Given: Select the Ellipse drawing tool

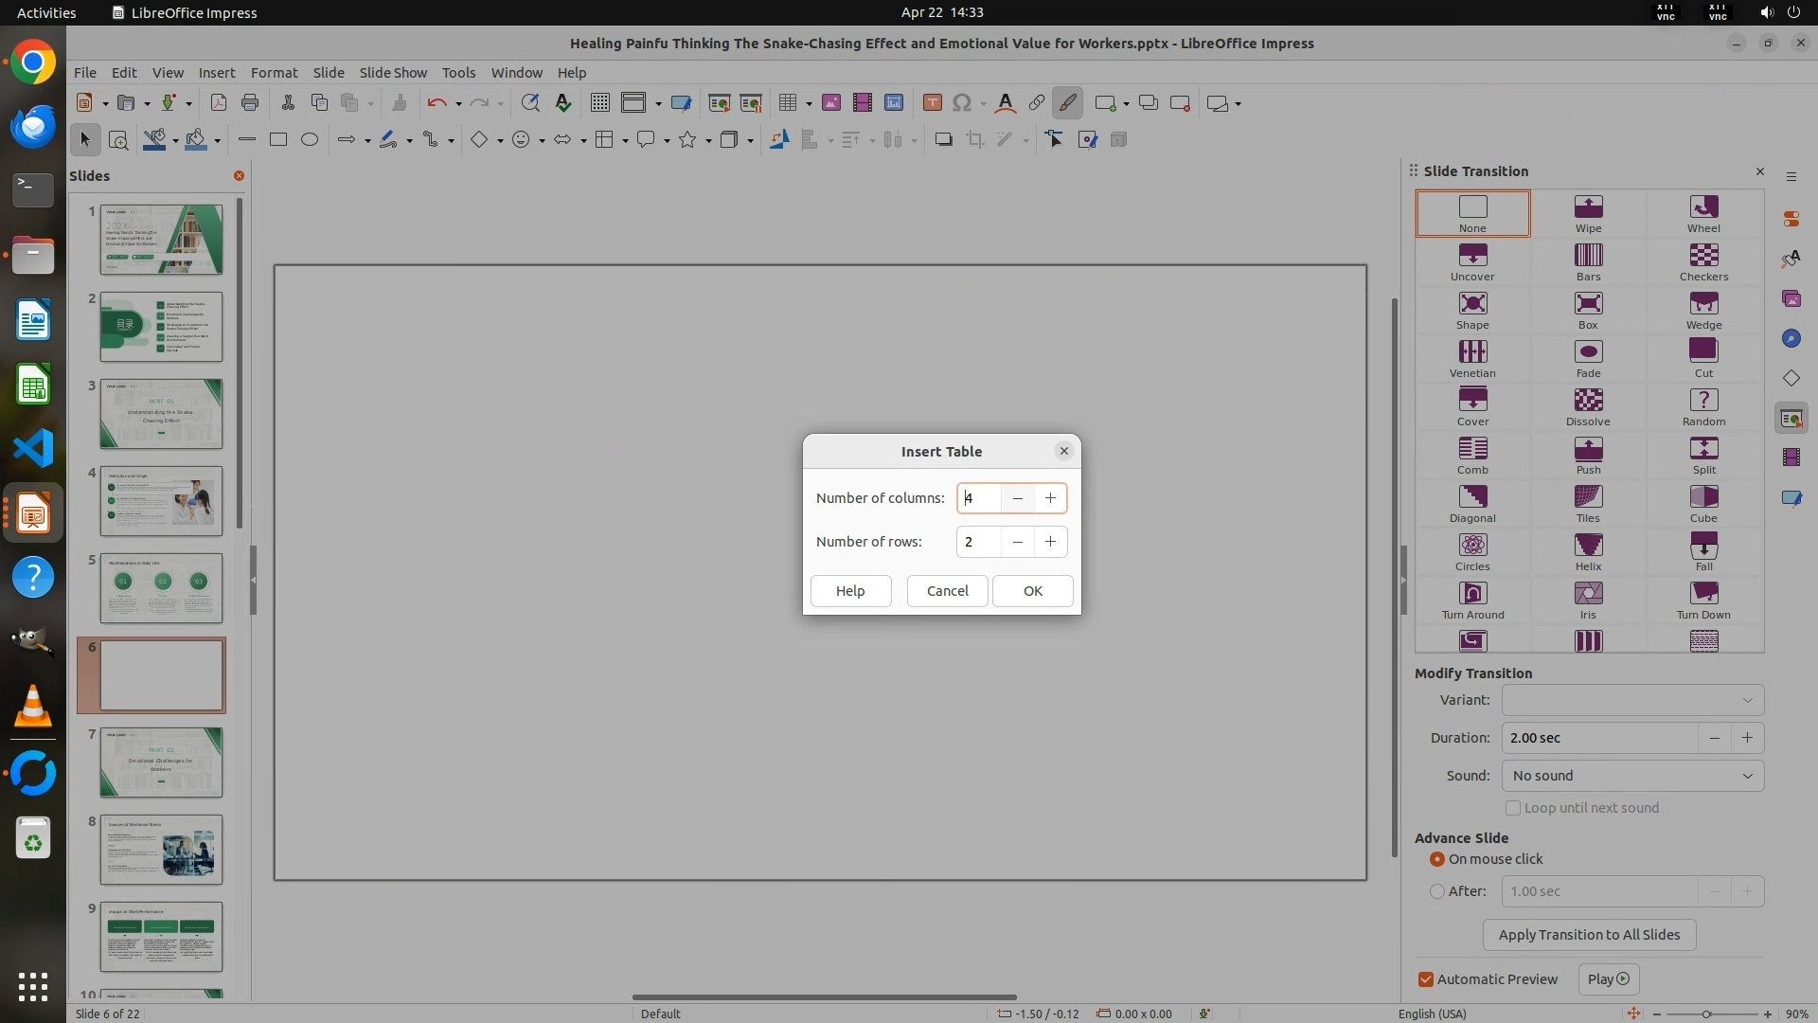Looking at the screenshot, I should (x=309, y=140).
